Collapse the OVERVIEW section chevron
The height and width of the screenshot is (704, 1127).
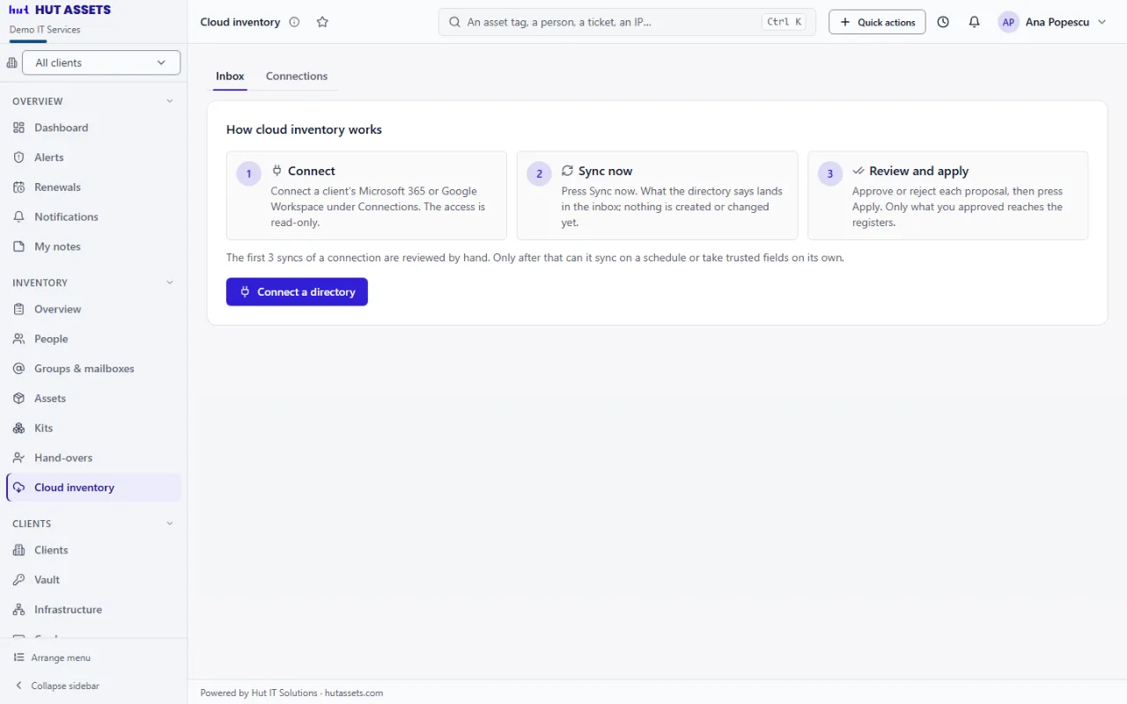click(170, 101)
